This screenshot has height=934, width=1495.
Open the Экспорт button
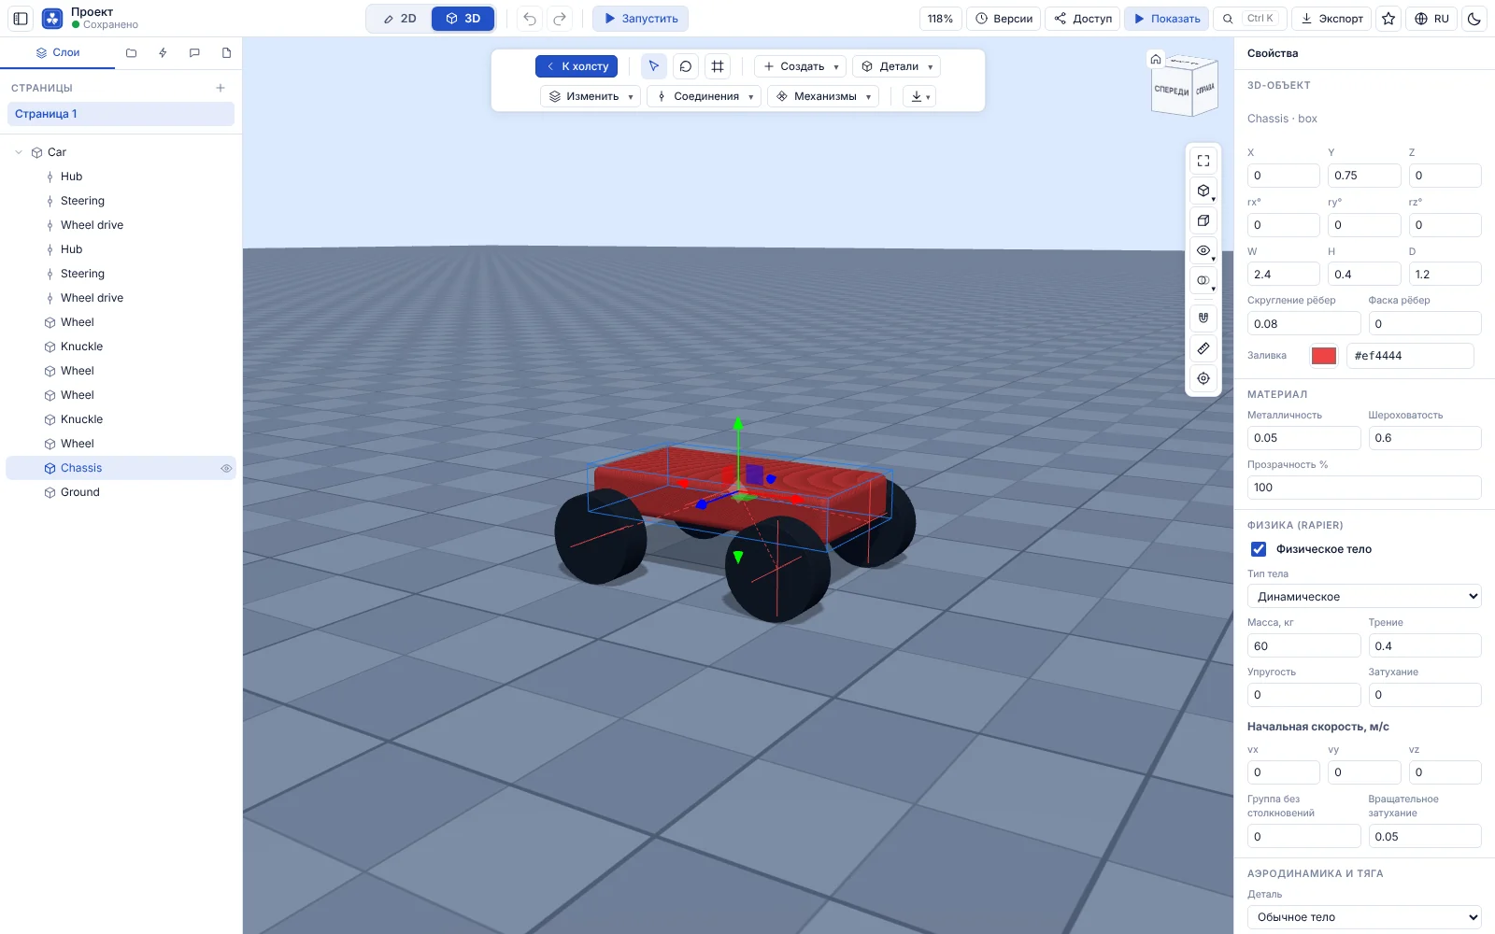pyautogui.click(x=1332, y=19)
